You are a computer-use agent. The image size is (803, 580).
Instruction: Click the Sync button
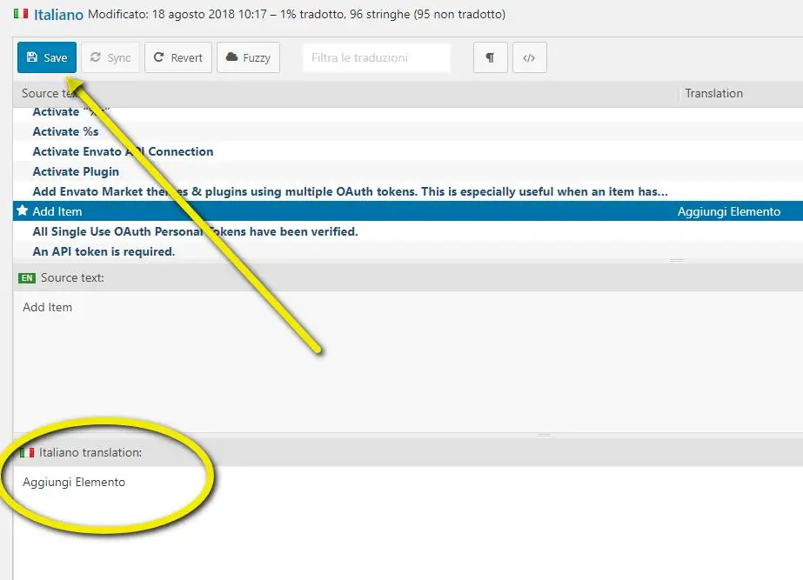110,57
